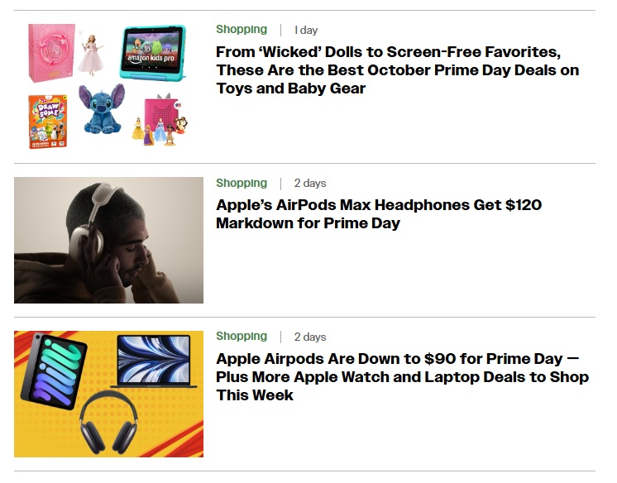The height and width of the screenshot is (483, 617).
Task: Click the Draw Some game box image
Action: click(x=48, y=122)
